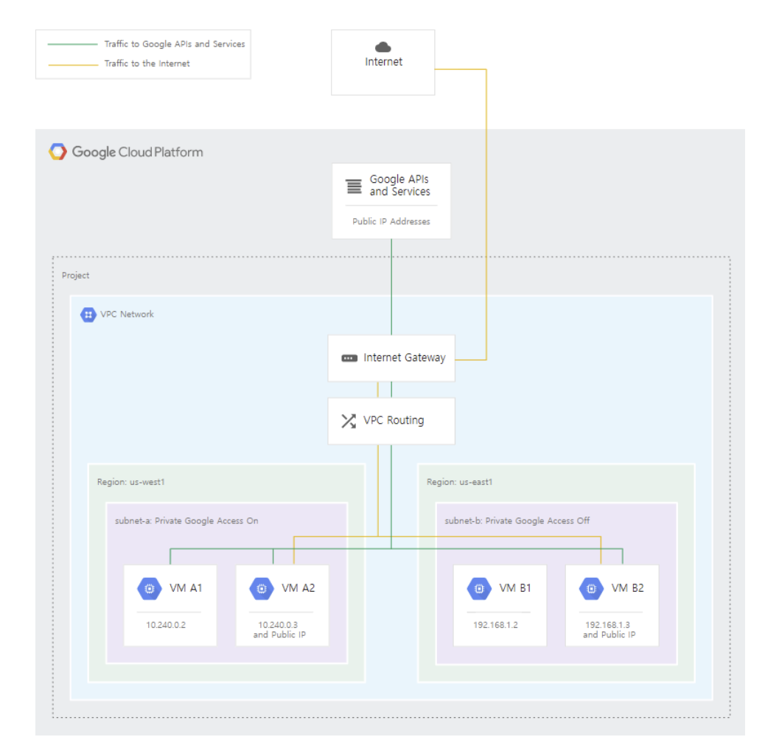The height and width of the screenshot is (751, 765).
Task: Click the IP address 10.240.0.2
Action: tap(166, 625)
